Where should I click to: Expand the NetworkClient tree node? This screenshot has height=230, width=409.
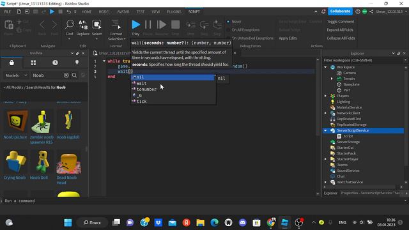325,113
